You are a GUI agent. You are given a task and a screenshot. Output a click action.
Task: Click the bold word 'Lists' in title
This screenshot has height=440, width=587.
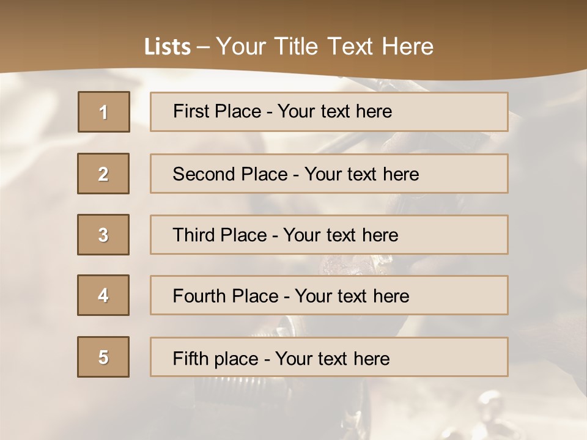[168, 47]
